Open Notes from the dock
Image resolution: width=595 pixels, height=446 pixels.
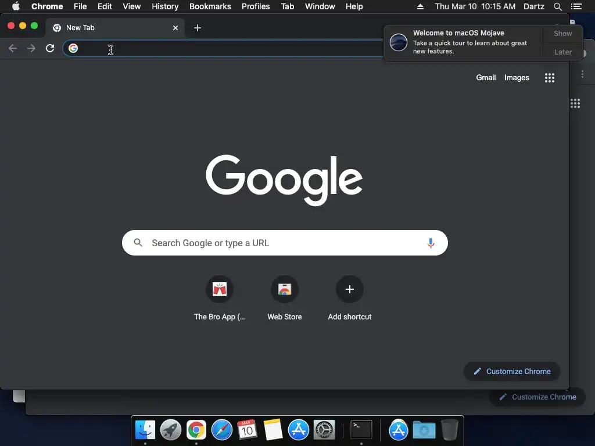pos(273,430)
